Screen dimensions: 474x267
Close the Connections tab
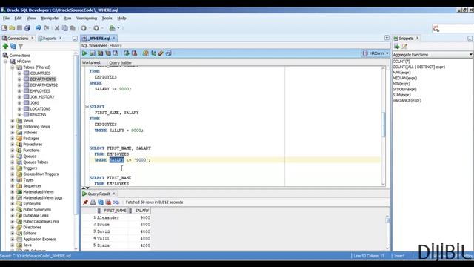[x=33, y=38]
